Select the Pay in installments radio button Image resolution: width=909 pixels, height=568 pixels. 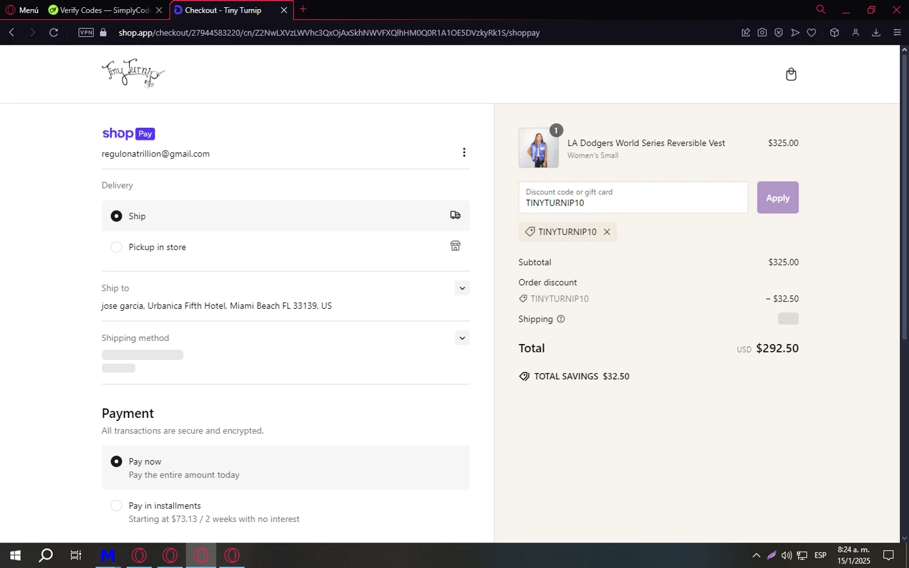[116, 506]
